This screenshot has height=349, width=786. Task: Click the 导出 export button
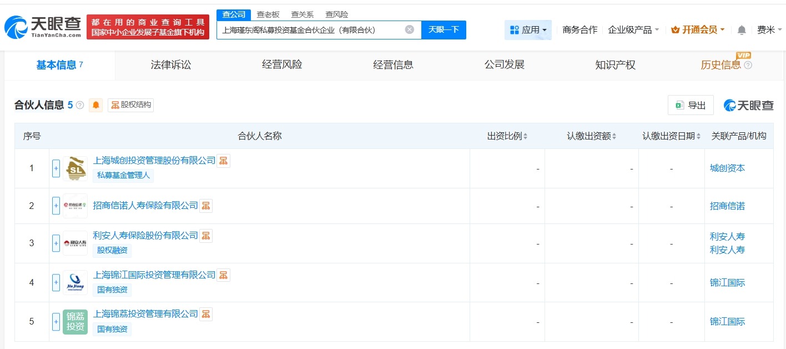pyautogui.click(x=691, y=106)
